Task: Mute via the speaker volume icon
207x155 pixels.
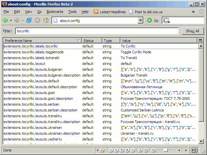Action: 153,150
